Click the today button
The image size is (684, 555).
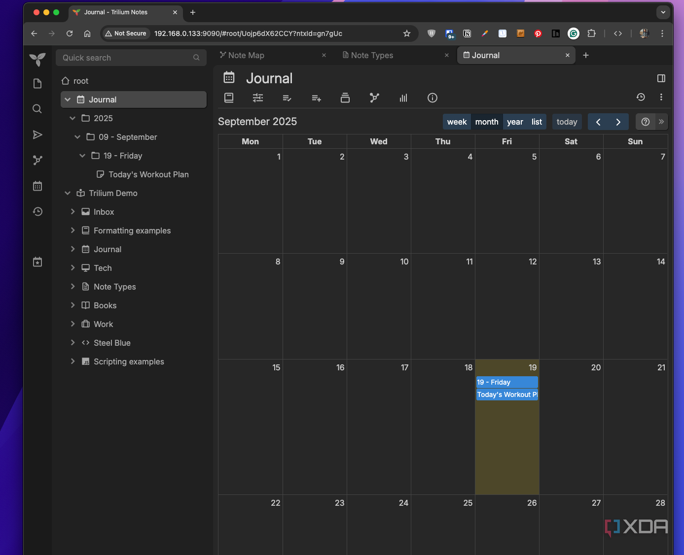click(567, 122)
